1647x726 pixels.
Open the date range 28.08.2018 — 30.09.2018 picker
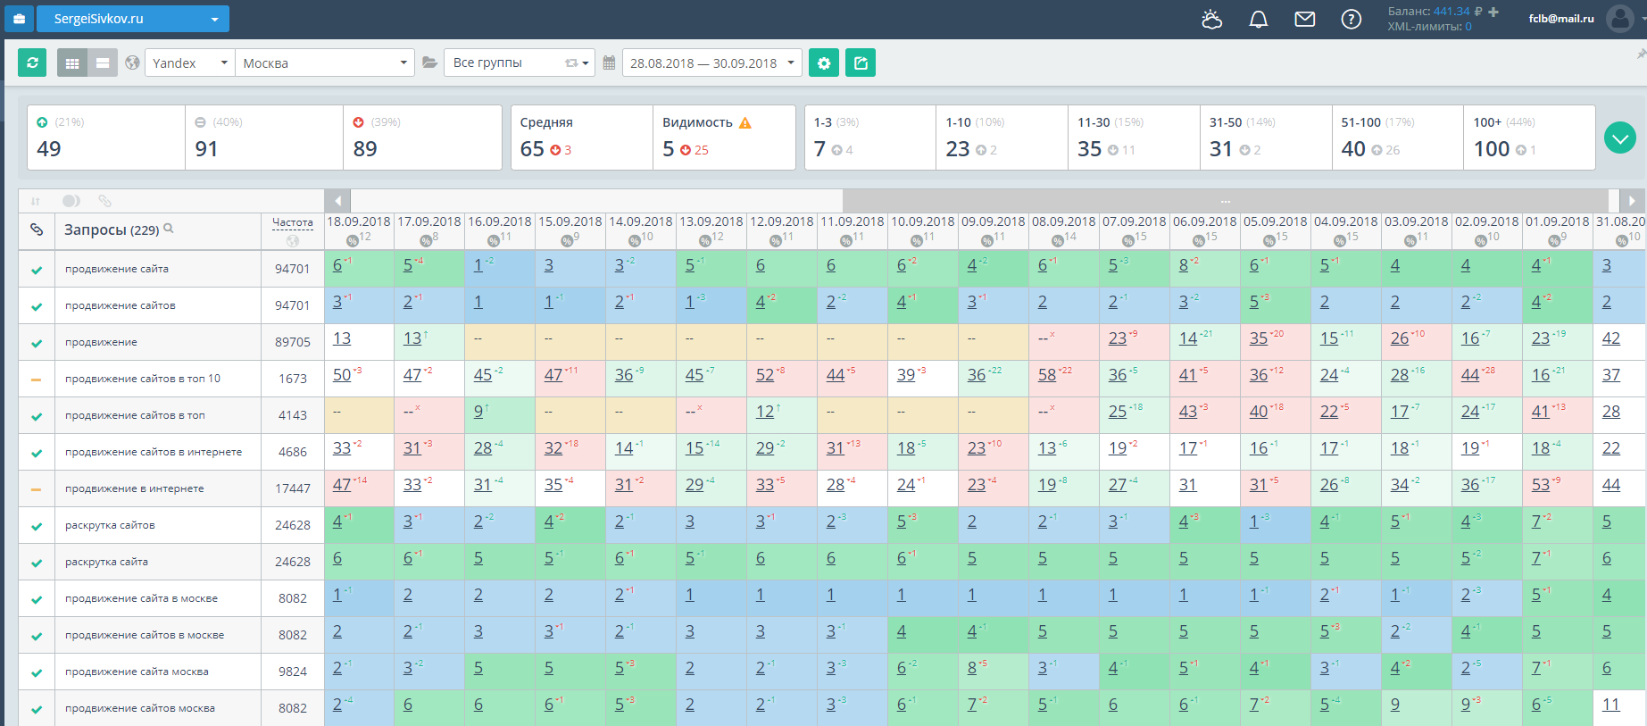[711, 63]
